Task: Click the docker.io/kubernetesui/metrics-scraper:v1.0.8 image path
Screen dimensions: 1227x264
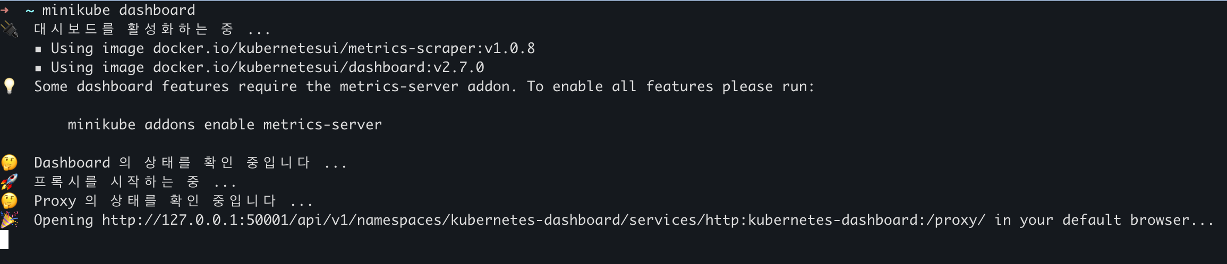Action: pyautogui.click(x=344, y=48)
